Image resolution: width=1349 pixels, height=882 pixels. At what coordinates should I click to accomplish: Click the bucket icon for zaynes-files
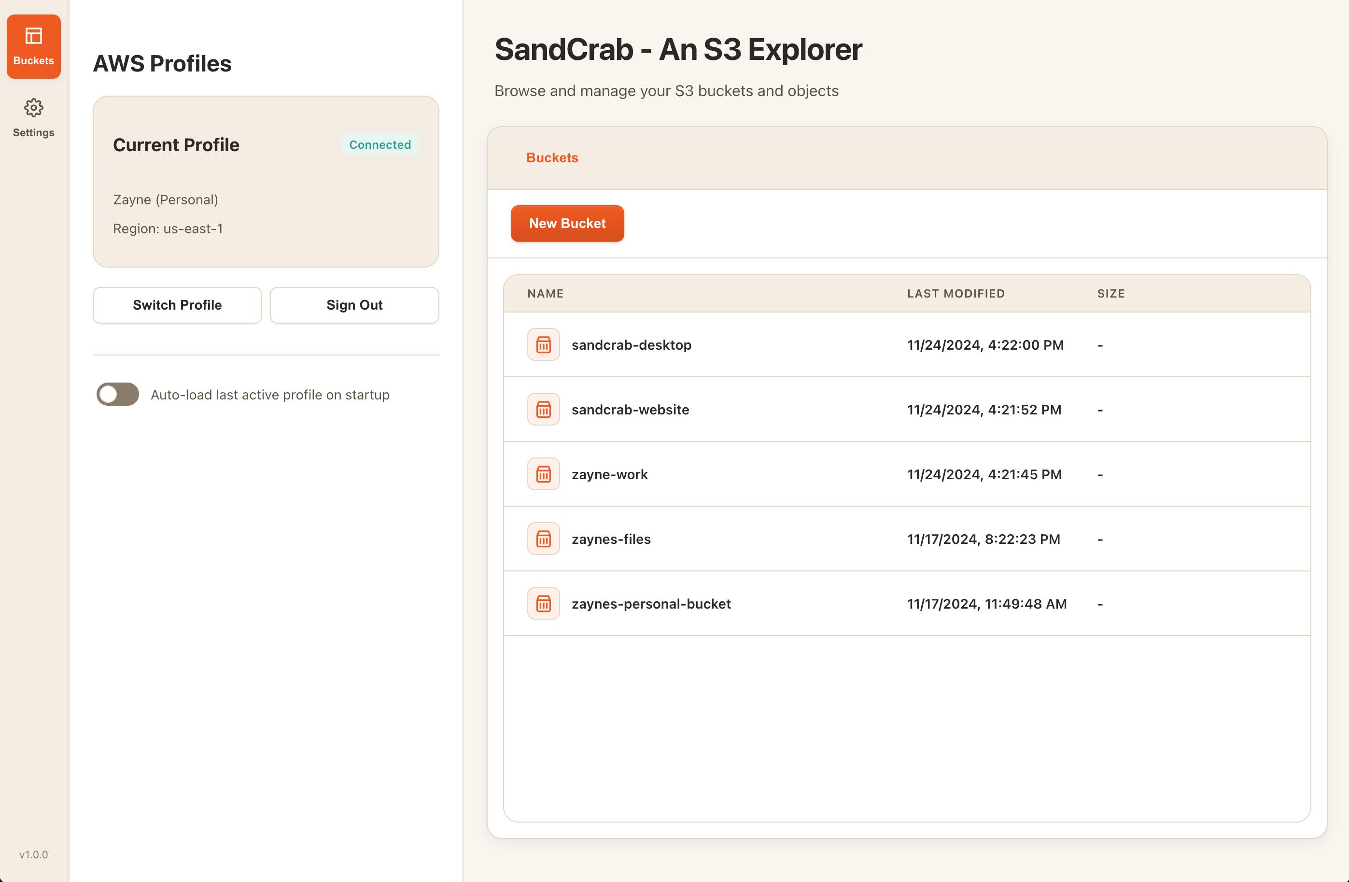543,538
